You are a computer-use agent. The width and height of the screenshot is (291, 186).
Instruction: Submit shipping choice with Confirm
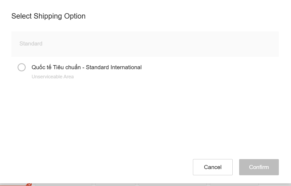click(x=259, y=167)
